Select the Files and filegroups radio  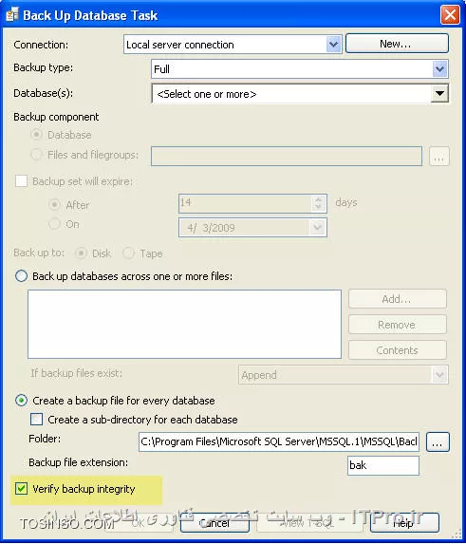[36, 155]
